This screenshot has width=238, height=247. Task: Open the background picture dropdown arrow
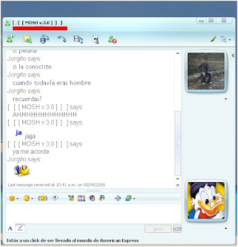pyautogui.click(x=134, y=199)
